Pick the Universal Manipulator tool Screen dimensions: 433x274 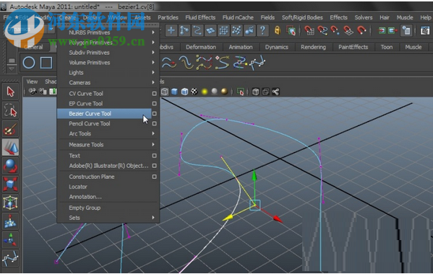coord(11,203)
